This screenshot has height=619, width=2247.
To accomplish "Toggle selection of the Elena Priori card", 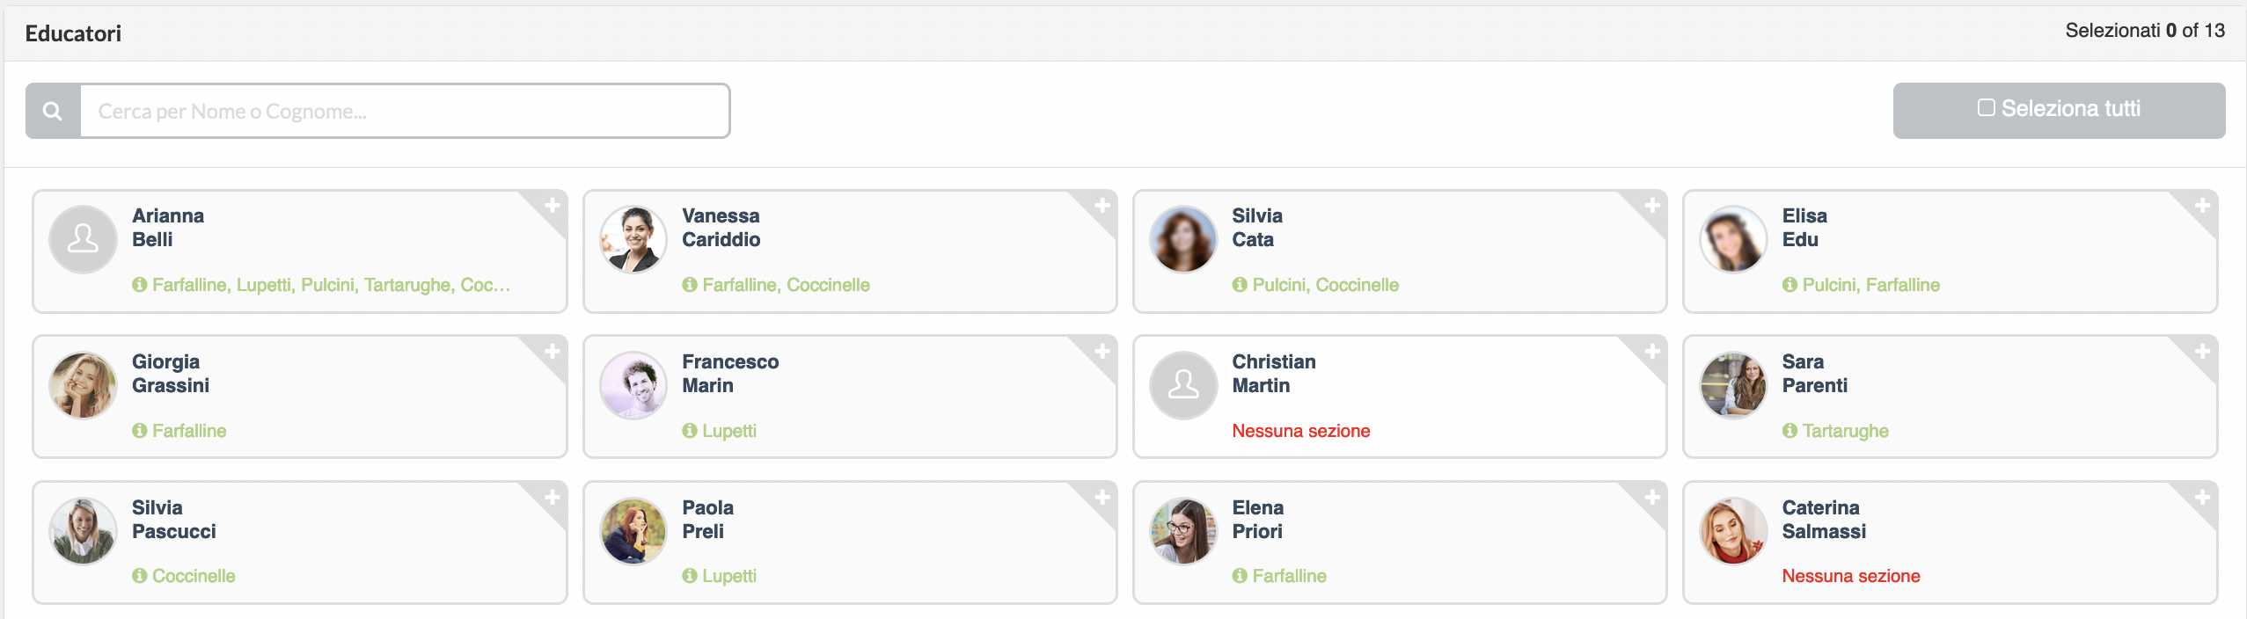I will [x=1400, y=543].
